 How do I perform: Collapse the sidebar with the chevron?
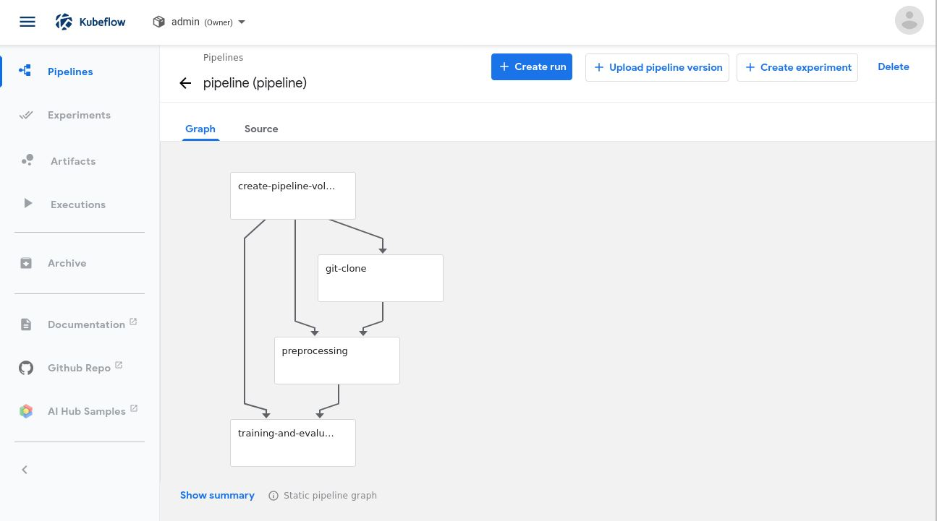coord(25,470)
